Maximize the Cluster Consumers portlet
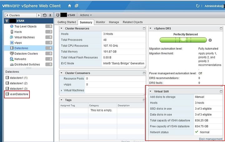225x142 pixels. click(144, 73)
